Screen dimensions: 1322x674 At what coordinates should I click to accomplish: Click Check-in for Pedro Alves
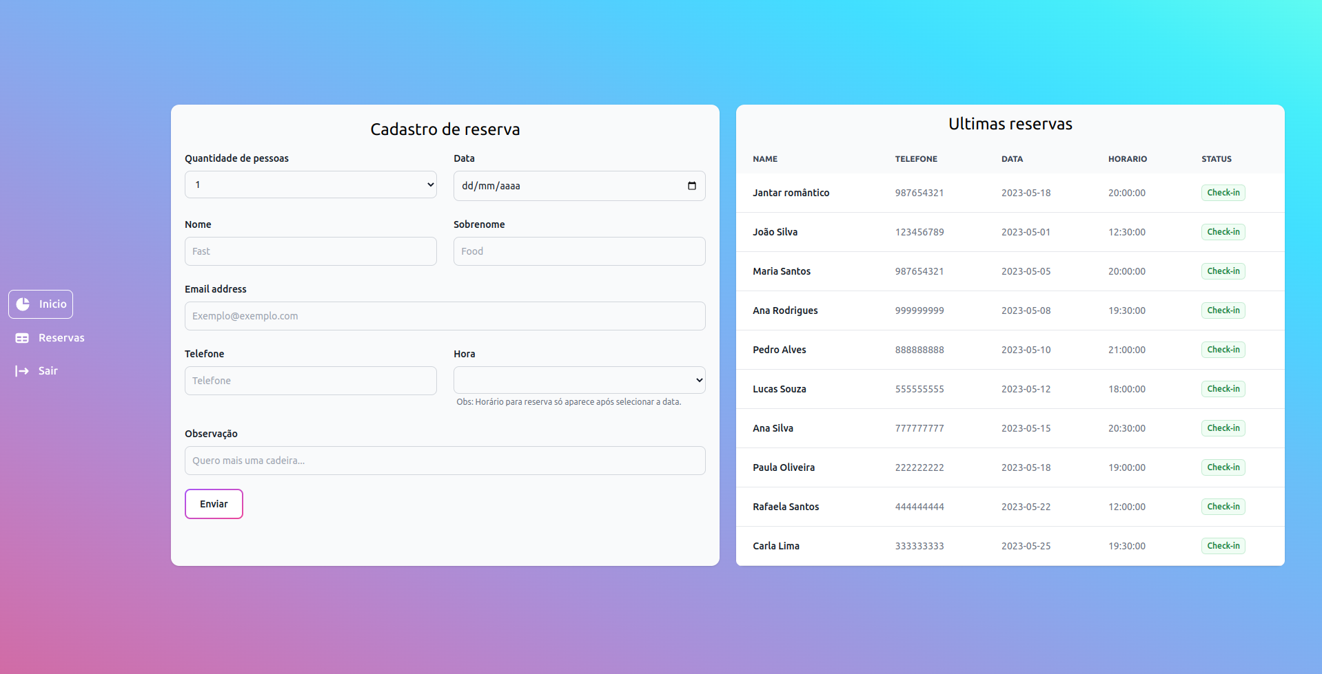[1223, 350]
